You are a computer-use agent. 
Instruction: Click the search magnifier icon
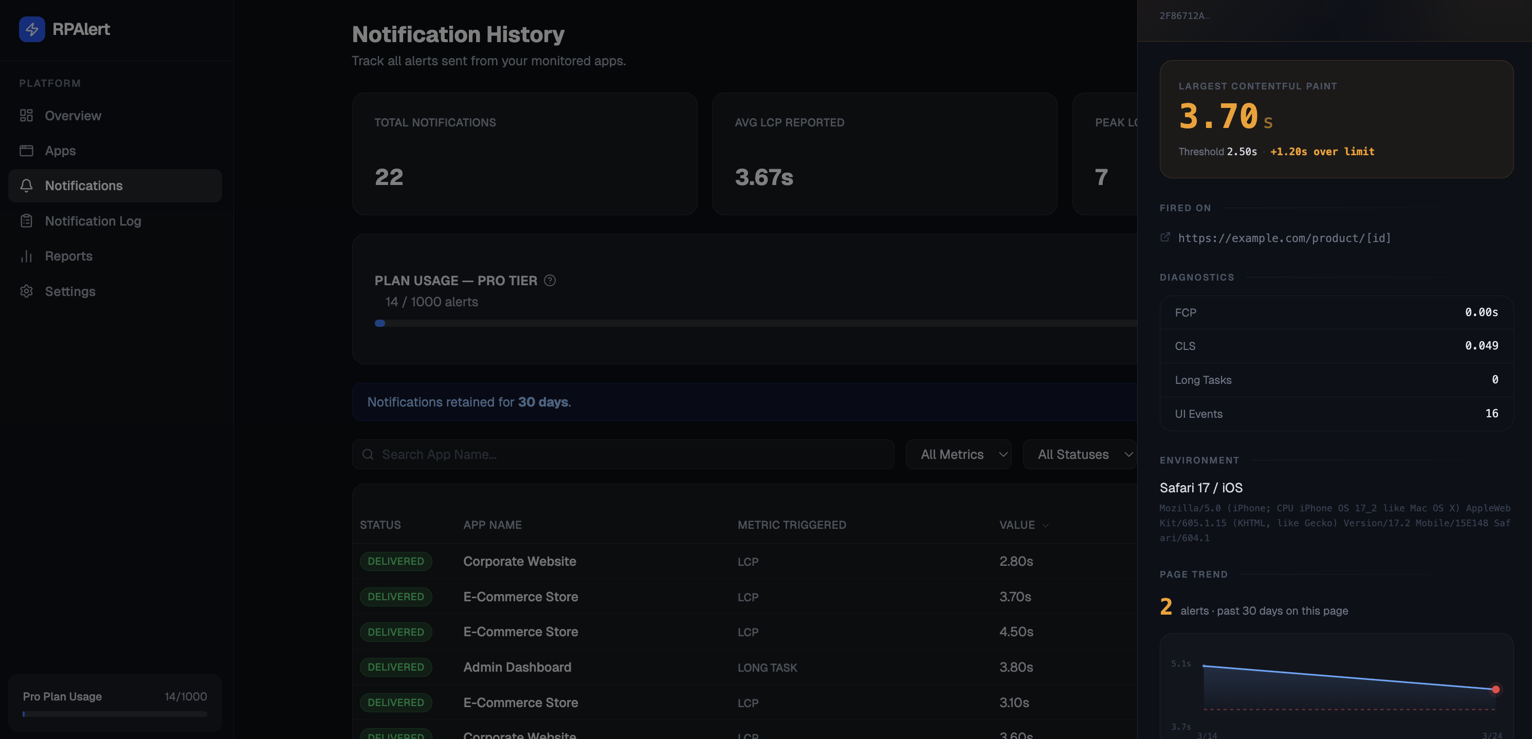point(368,454)
